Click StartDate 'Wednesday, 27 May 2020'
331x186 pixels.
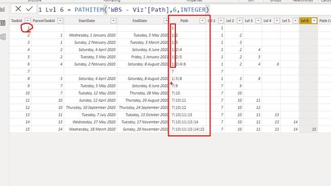[94, 122]
